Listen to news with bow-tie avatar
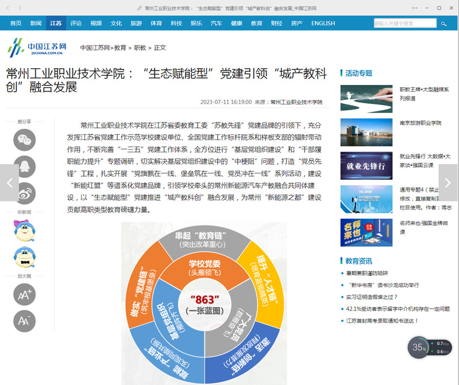The width and height of the screenshot is (459, 385). tap(24, 258)
